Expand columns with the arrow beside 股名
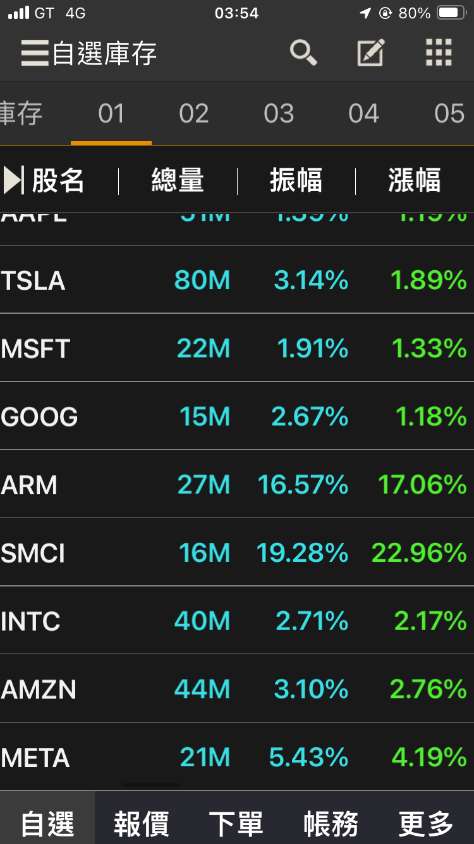 pos(13,180)
